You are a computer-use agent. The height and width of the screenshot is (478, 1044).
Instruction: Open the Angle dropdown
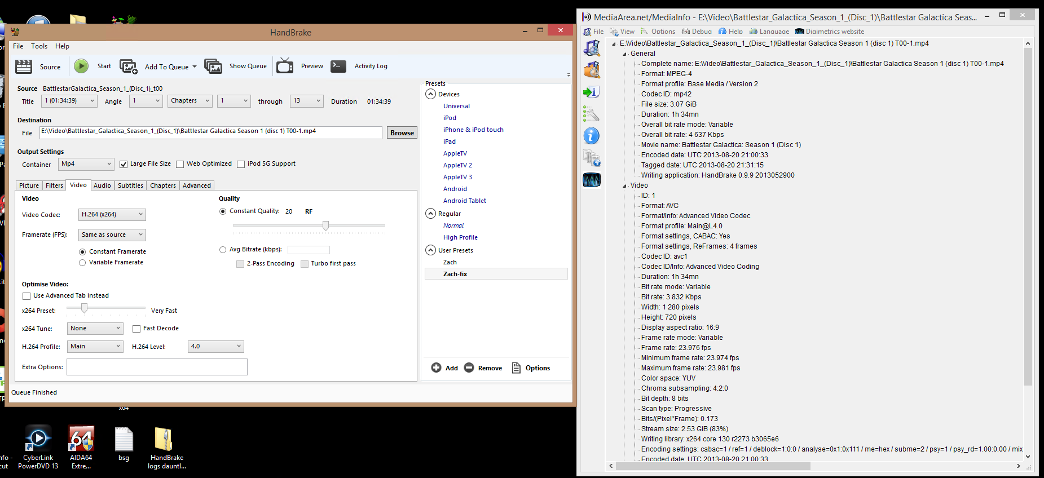tap(146, 101)
